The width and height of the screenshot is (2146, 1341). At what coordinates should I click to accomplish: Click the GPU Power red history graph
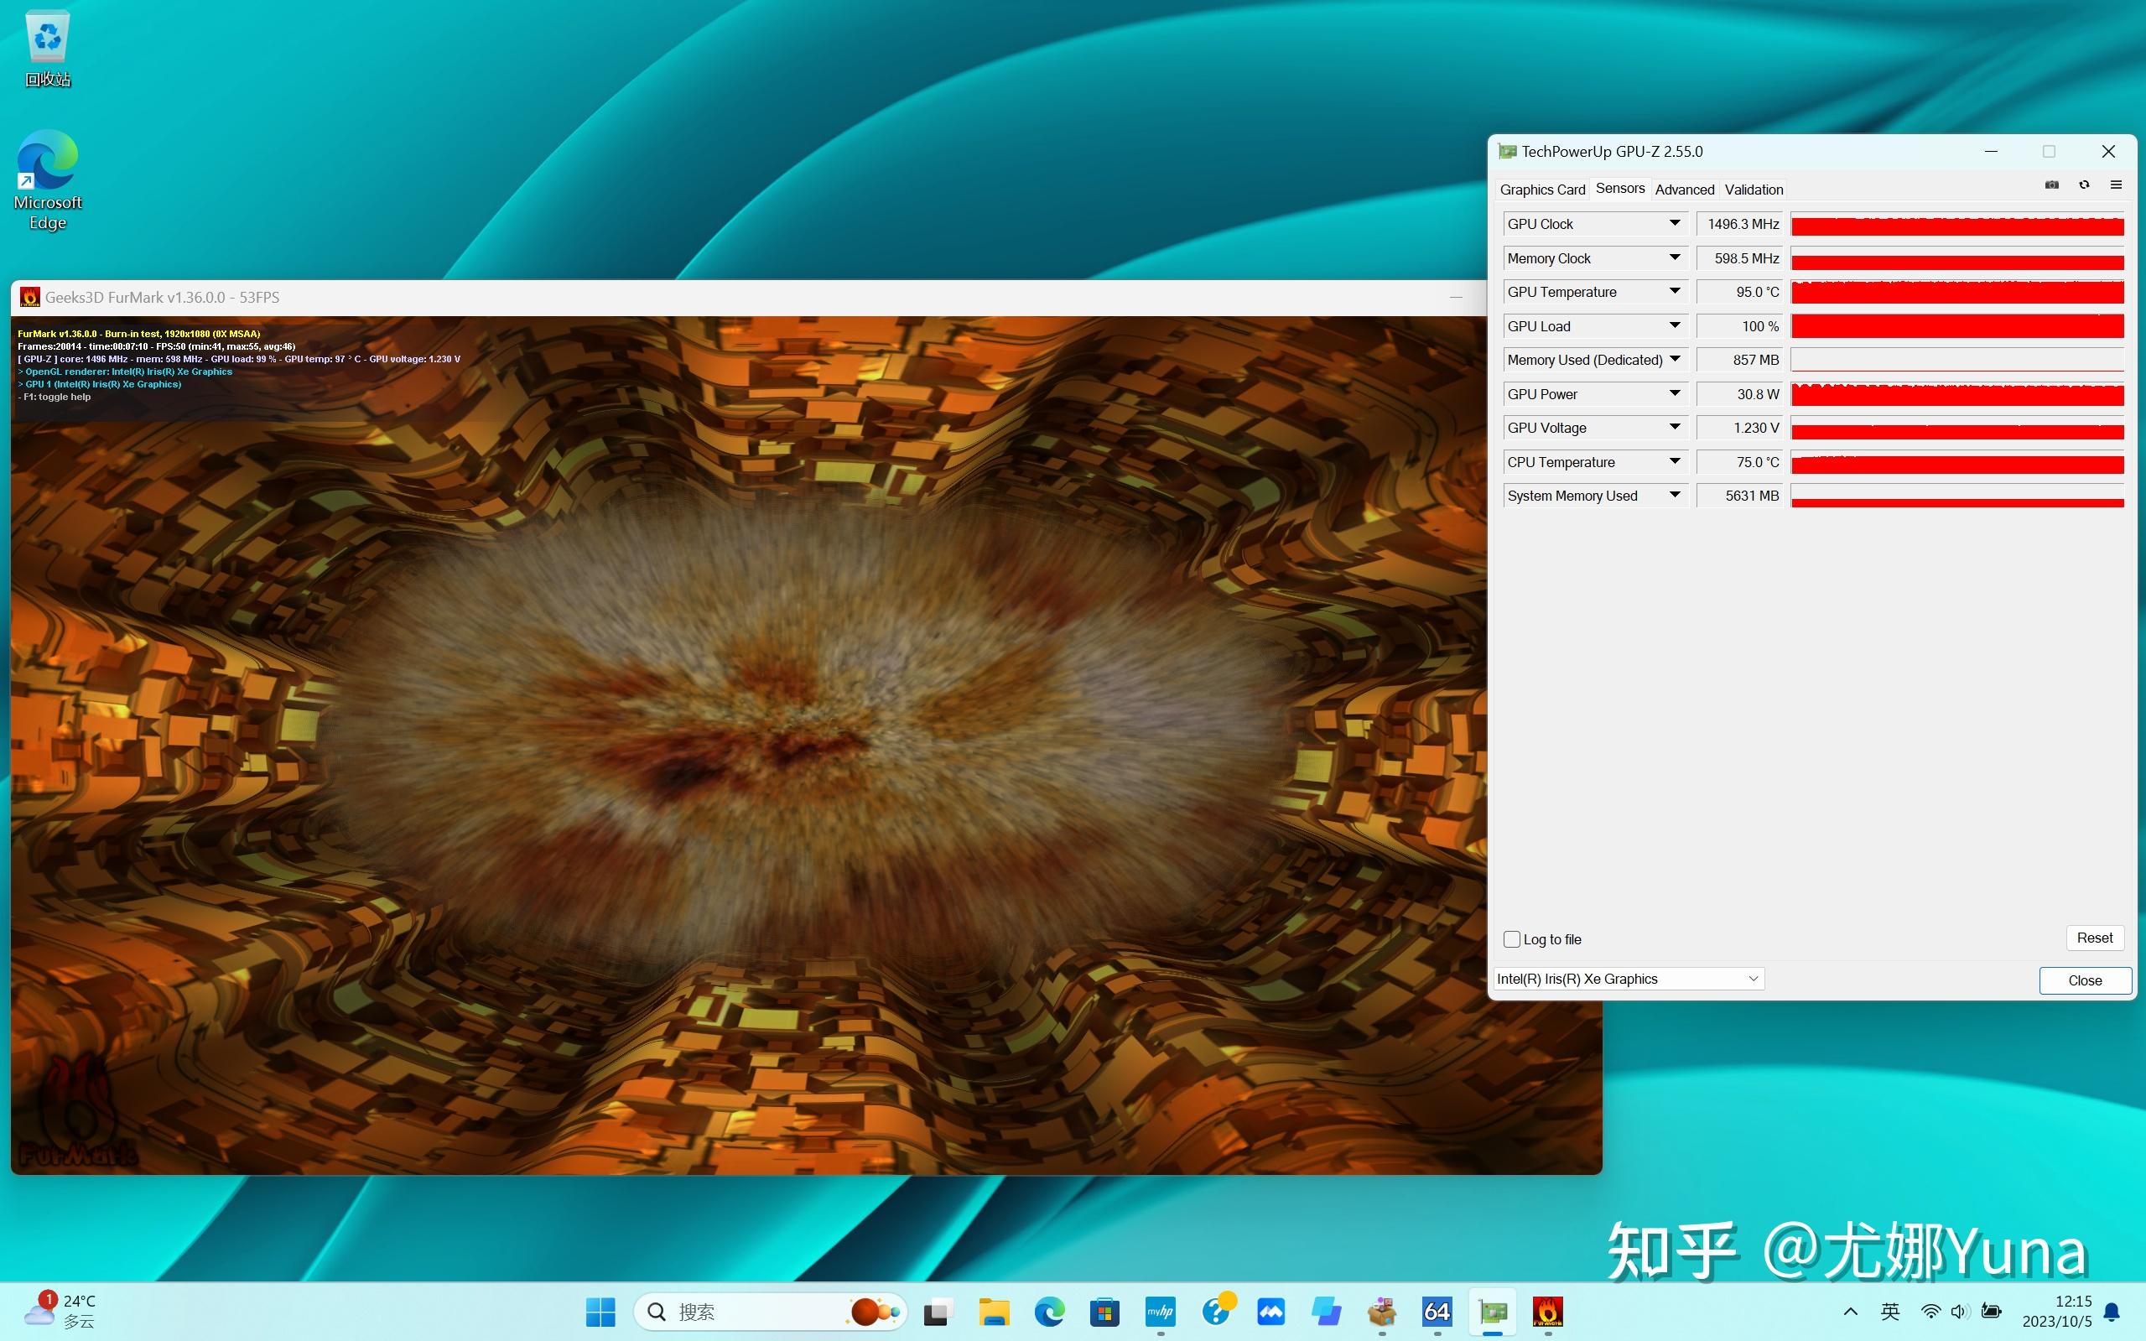click(x=1957, y=394)
